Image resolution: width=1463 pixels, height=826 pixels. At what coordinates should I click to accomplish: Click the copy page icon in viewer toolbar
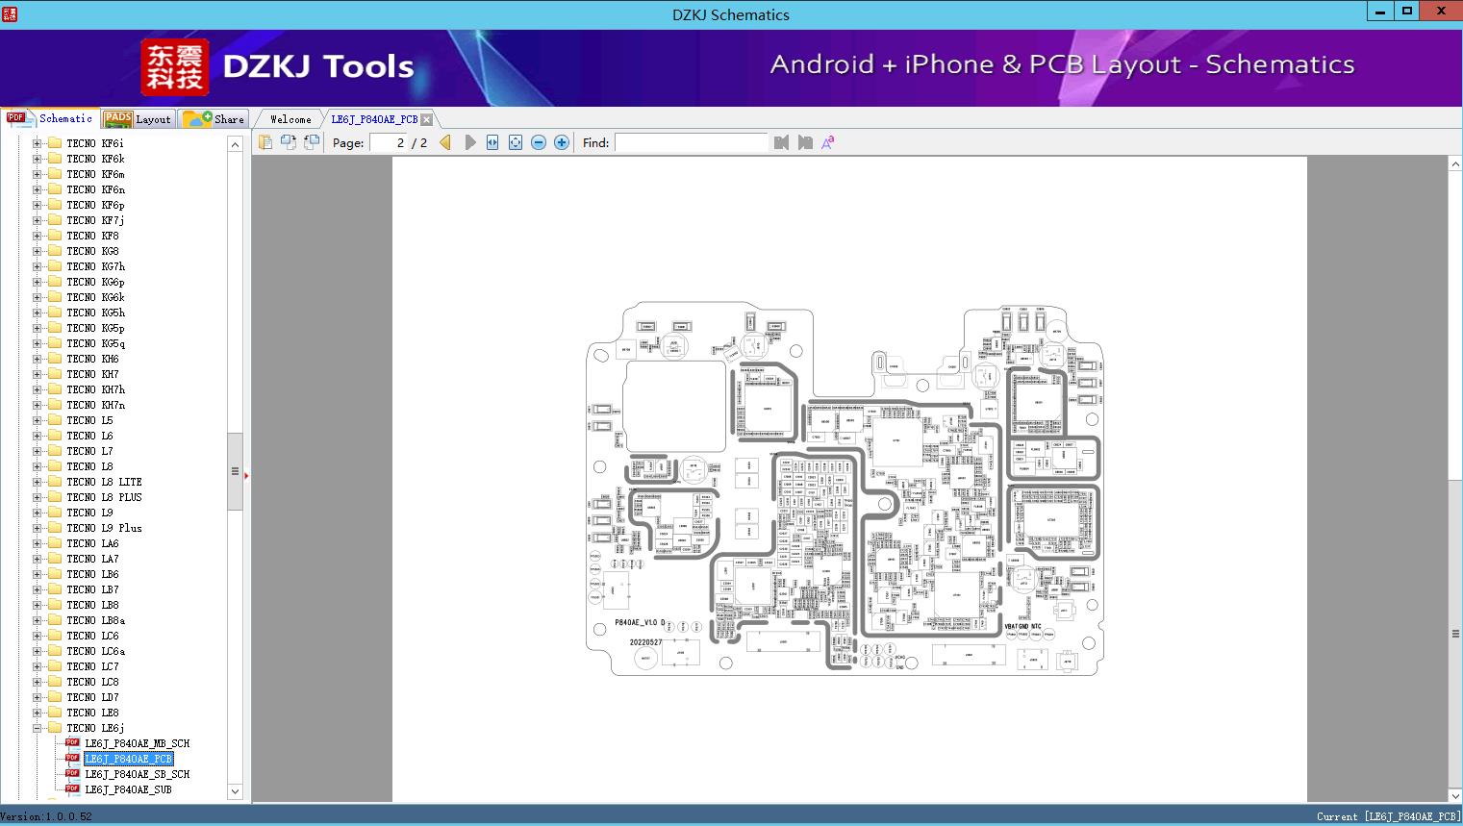point(265,142)
